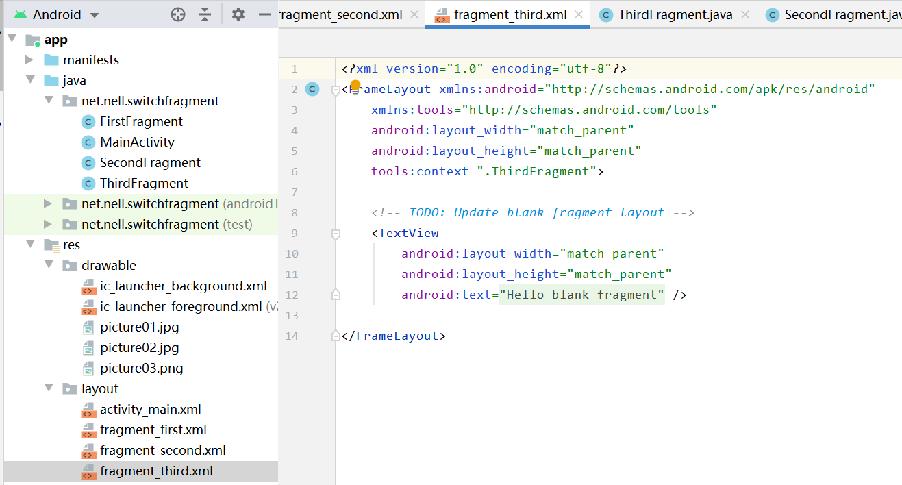The width and height of the screenshot is (902, 485).
Task: Expand the net.nell.switchfragment (test) package
Action: 48,225
